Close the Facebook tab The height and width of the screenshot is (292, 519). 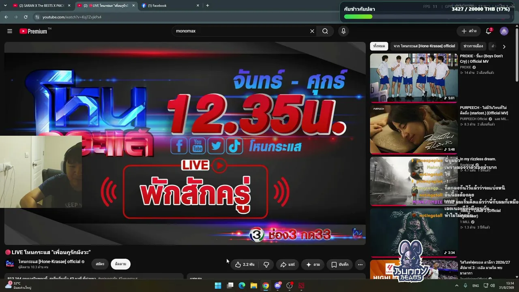(x=198, y=6)
